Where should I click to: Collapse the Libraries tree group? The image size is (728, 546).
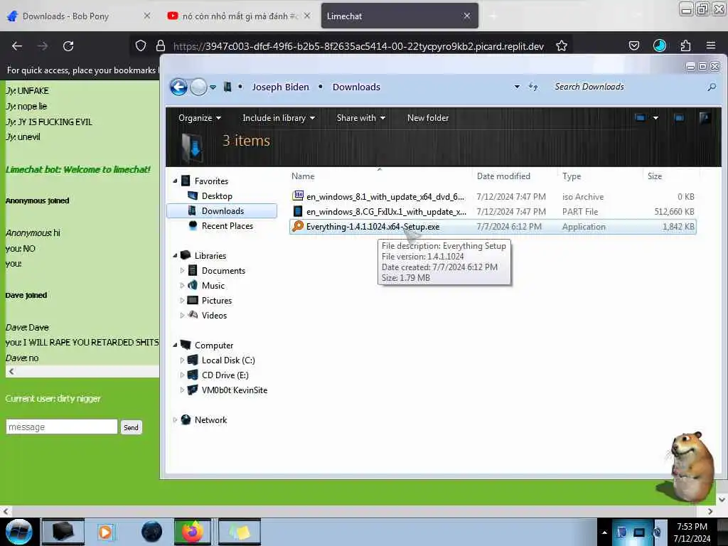175,255
